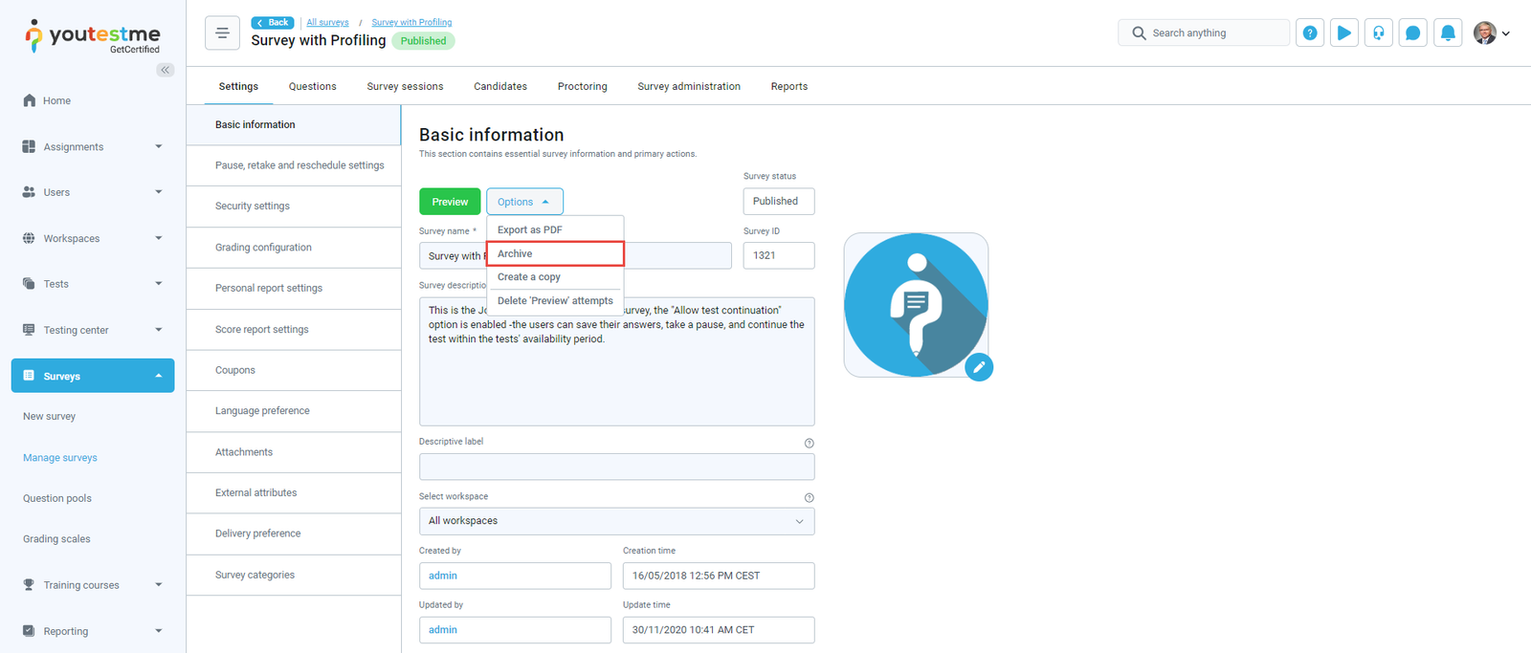Collapse the Options dropdown button
The width and height of the screenshot is (1531, 653).
pyautogui.click(x=524, y=202)
